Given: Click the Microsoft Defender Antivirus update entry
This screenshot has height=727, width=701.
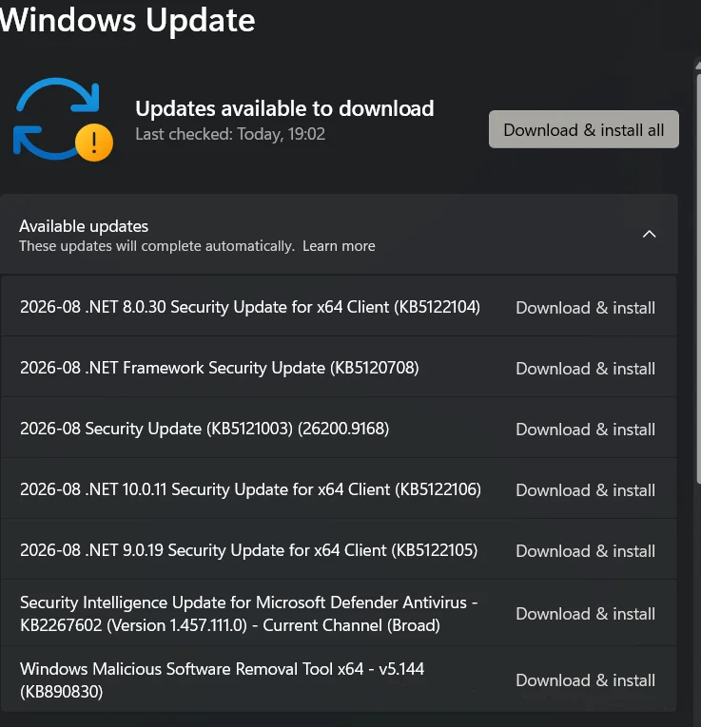Looking at the screenshot, I should coord(248,613).
